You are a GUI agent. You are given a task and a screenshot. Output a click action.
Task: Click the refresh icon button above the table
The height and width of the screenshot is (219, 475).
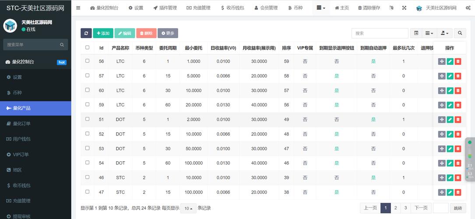coord(86,33)
